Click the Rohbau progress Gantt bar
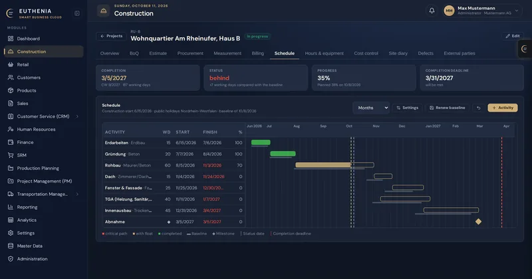532x279 pixels. pyautogui.click(x=334, y=165)
